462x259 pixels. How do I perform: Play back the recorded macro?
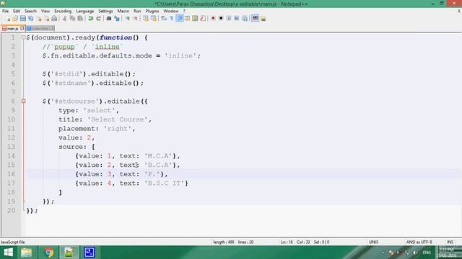pyautogui.click(x=229, y=19)
